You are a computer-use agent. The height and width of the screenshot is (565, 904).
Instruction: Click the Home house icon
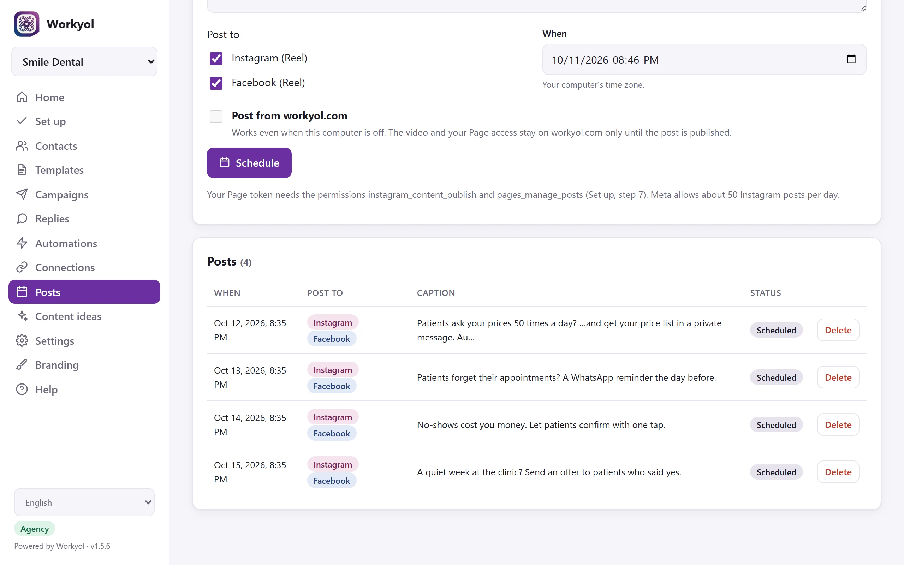[22, 97]
